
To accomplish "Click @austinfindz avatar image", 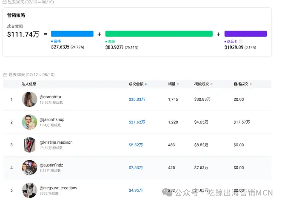I will [x=29, y=167].
